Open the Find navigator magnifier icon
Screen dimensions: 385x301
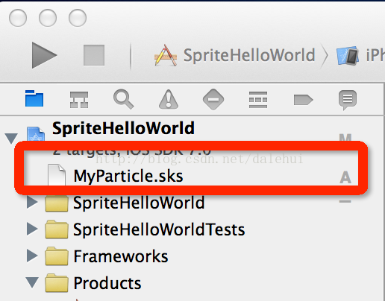[124, 99]
